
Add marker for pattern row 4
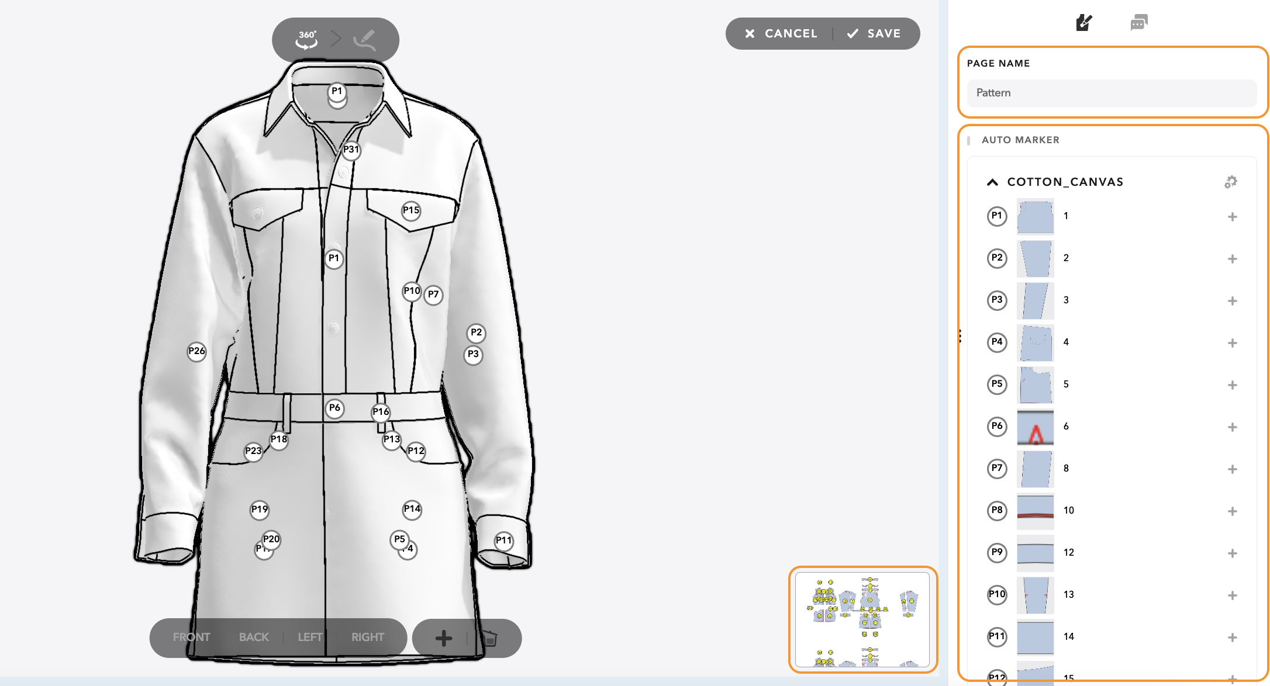tap(1232, 343)
